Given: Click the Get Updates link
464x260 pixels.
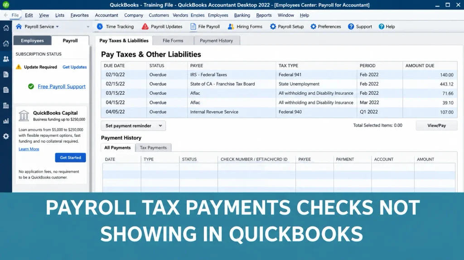Looking at the screenshot, I should (75, 67).
